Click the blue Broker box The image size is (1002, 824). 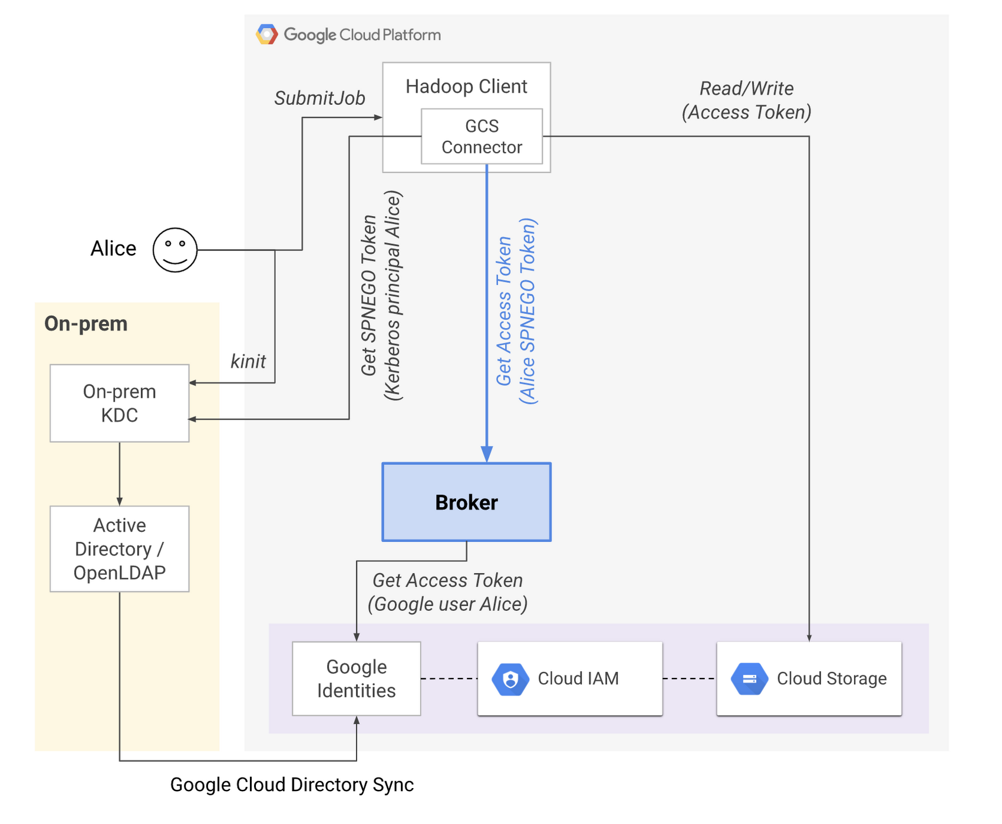pos(466,502)
